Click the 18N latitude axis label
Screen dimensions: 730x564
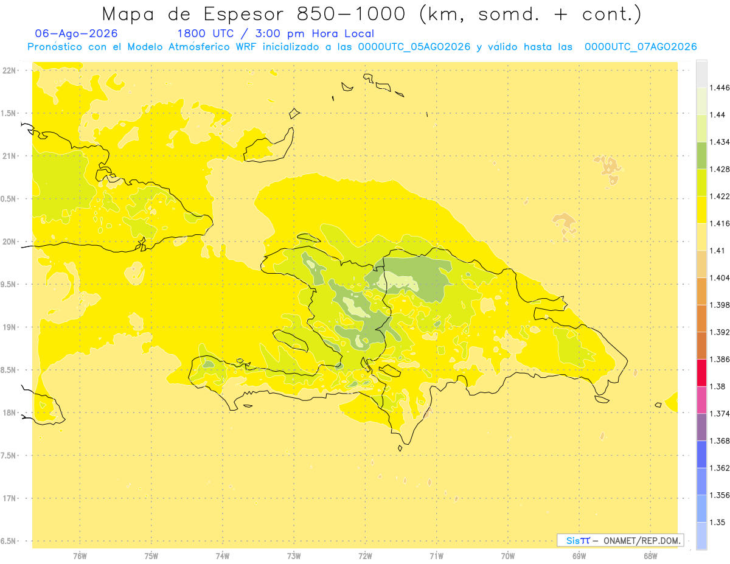point(9,413)
